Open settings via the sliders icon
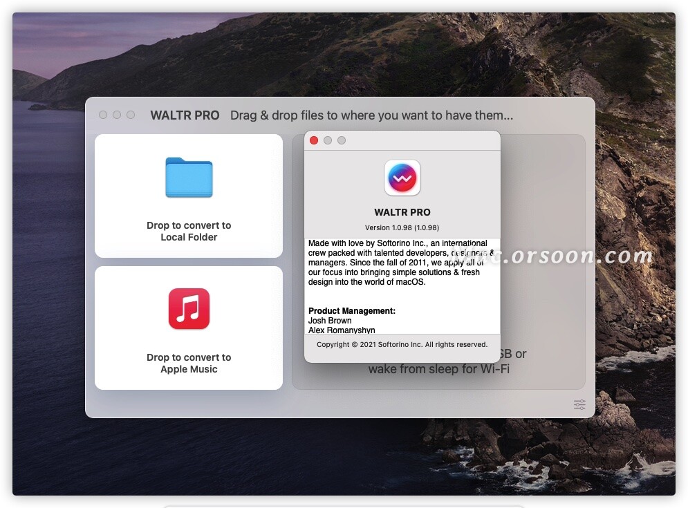The width and height of the screenshot is (688, 508). point(579,404)
